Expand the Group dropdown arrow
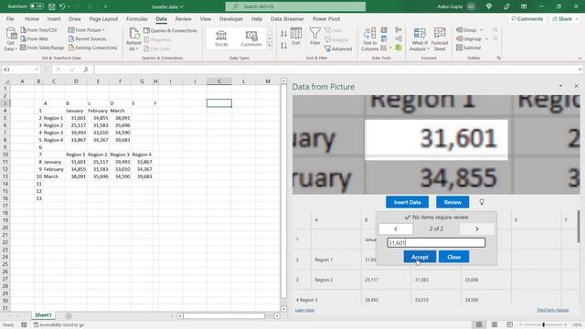This screenshot has height=329, width=585. [x=482, y=30]
